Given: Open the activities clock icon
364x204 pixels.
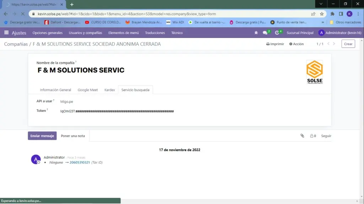Looking at the screenshot, I should 277,33.
